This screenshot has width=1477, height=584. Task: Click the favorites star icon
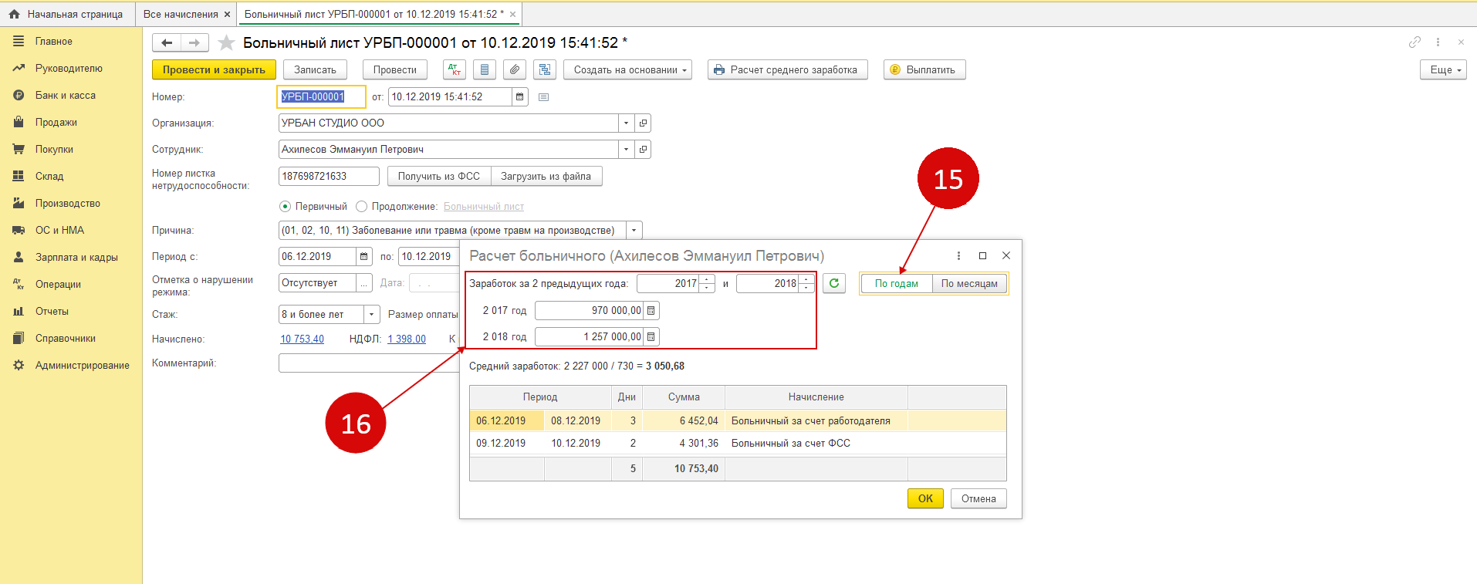226,43
